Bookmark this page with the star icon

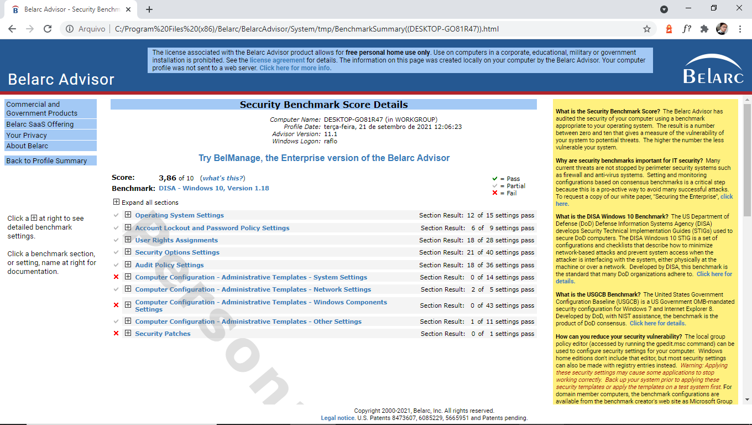pos(647,29)
